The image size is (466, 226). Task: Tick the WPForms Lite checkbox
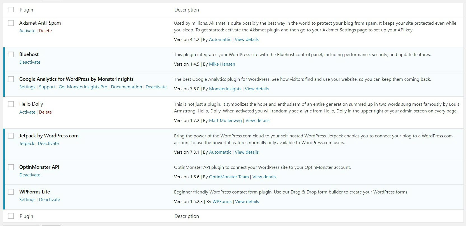(x=11, y=192)
